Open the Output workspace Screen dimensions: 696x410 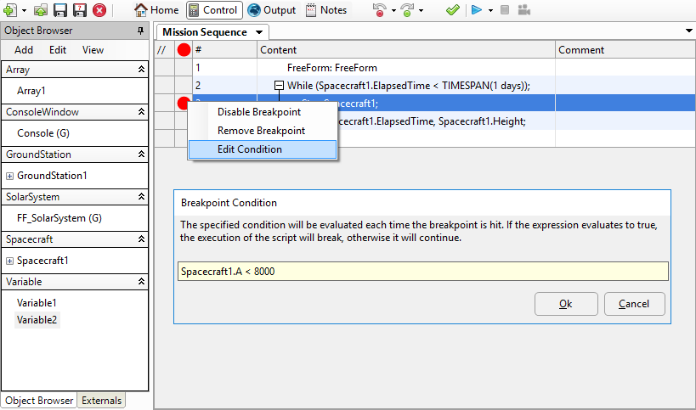(x=272, y=9)
